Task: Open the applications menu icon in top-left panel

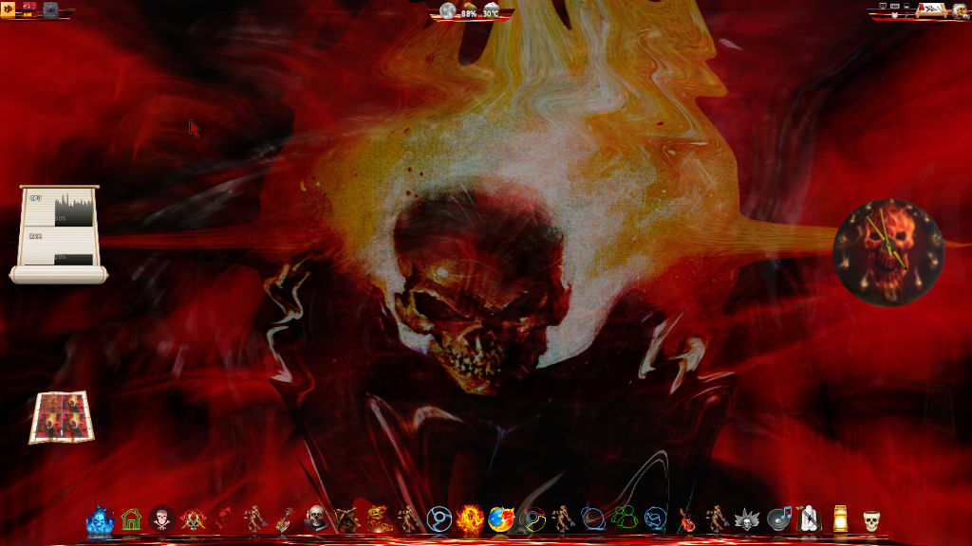Action: pos(8,9)
